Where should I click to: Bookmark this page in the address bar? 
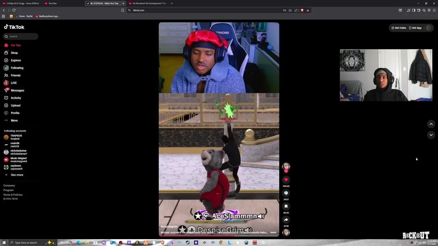[123, 10]
